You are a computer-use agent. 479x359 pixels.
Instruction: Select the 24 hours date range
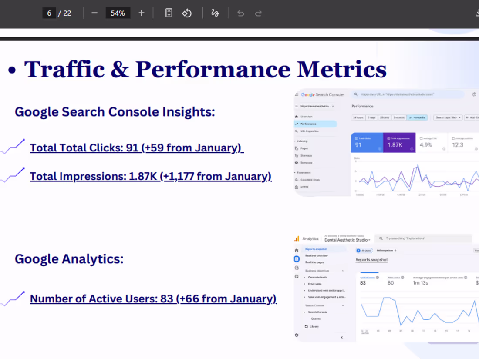[x=358, y=117]
